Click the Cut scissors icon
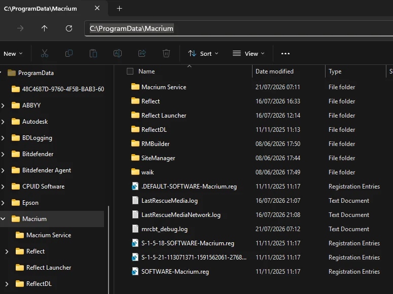Screen dimensions: 393x294 [x=44, y=53]
